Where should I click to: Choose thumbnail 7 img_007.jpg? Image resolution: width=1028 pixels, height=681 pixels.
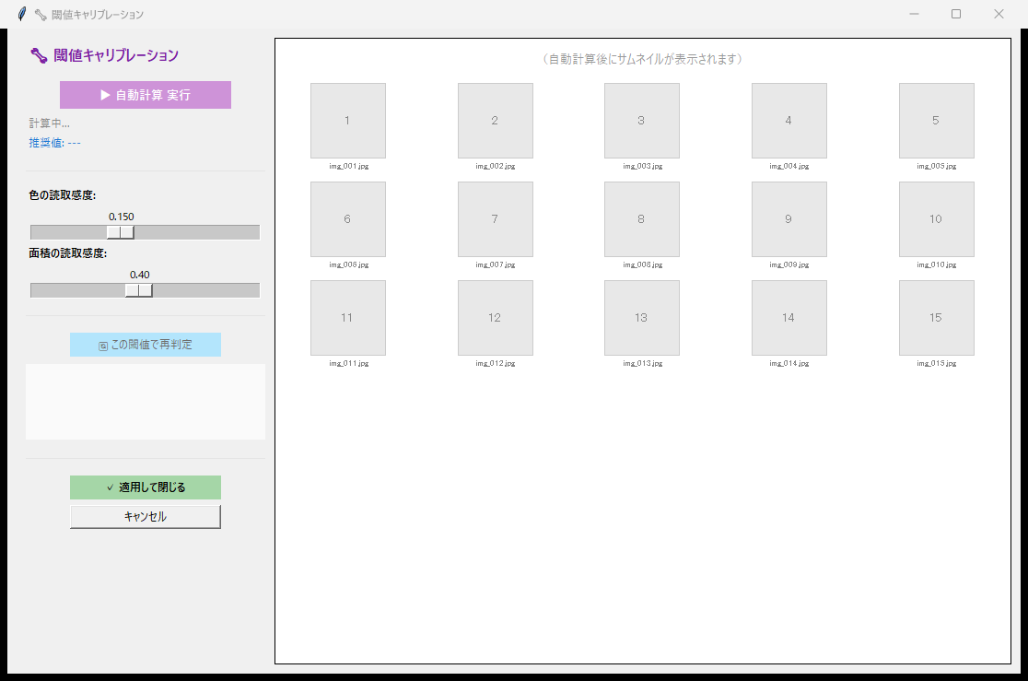(x=495, y=219)
